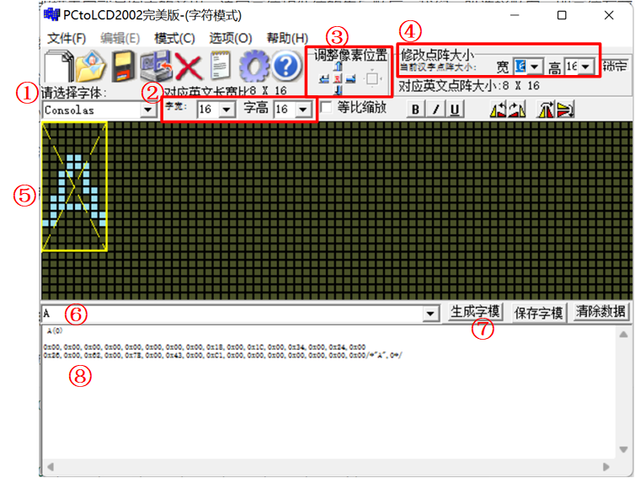Click the 对应英文点阵大小:8 X 16 text
This screenshot has height=478, width=635.
[x=469, y=85]
